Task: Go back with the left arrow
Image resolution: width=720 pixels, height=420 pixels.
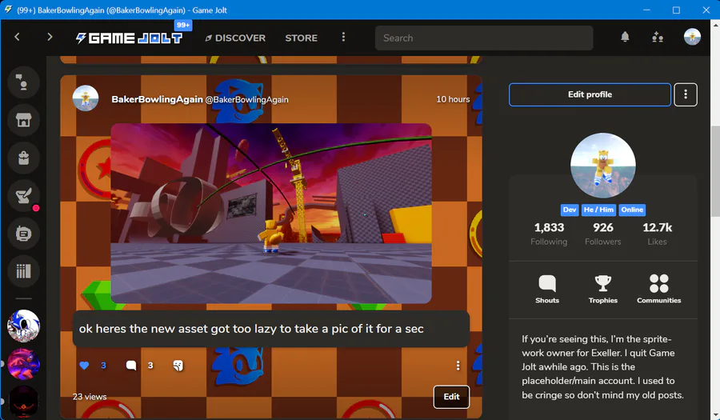Action: [x=17, y=37]
